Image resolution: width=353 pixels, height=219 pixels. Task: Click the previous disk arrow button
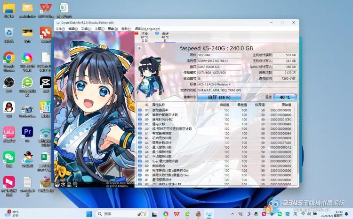139,48
